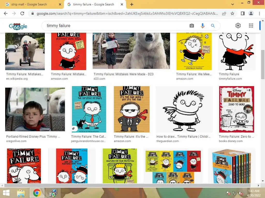Open the Windows Start button
265x198 pixels.
pos(6,193)
